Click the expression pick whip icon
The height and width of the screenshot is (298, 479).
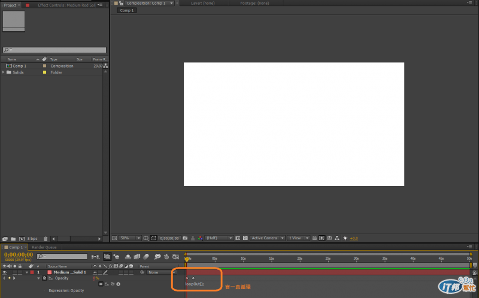tap(113, 284)
